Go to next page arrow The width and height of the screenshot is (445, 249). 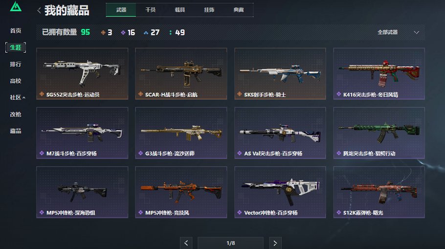coord(275,243)
